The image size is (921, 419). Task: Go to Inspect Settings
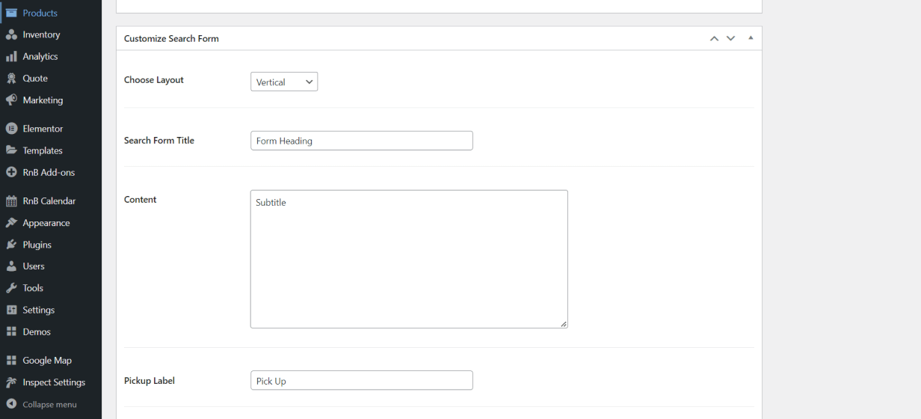pos(53,382)
